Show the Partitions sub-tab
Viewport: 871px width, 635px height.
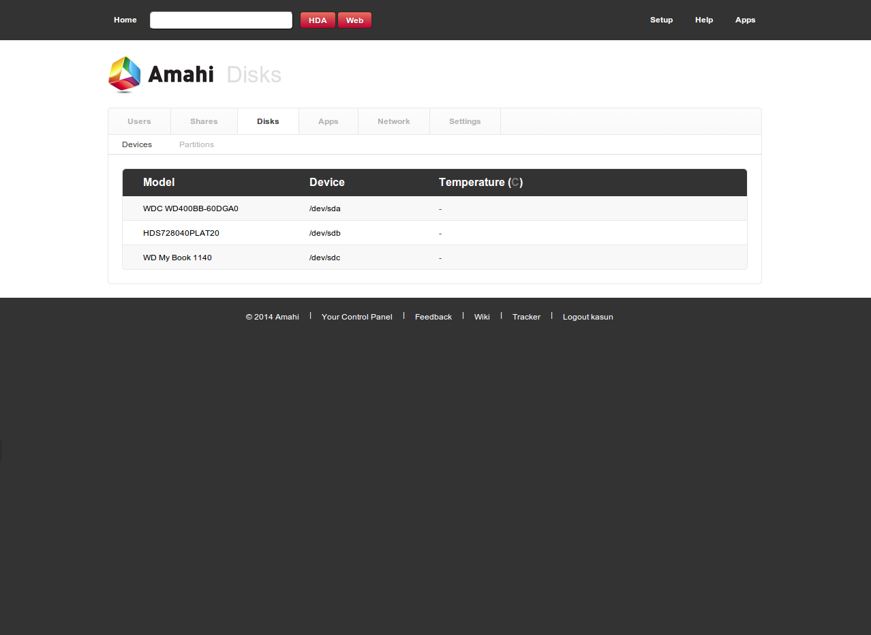coord(196,144)
